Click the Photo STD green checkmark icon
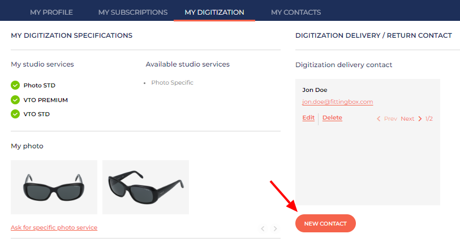 tap(15, 86)
